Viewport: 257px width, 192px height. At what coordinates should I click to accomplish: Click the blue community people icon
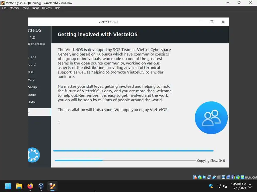click(x=211, y=118)
